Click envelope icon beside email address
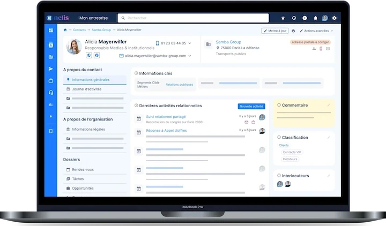386x226 pixels. [x=121, y=56]
